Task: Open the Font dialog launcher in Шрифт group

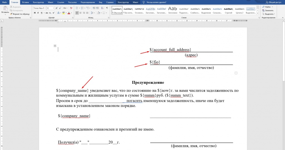Action: pos(73,18)
